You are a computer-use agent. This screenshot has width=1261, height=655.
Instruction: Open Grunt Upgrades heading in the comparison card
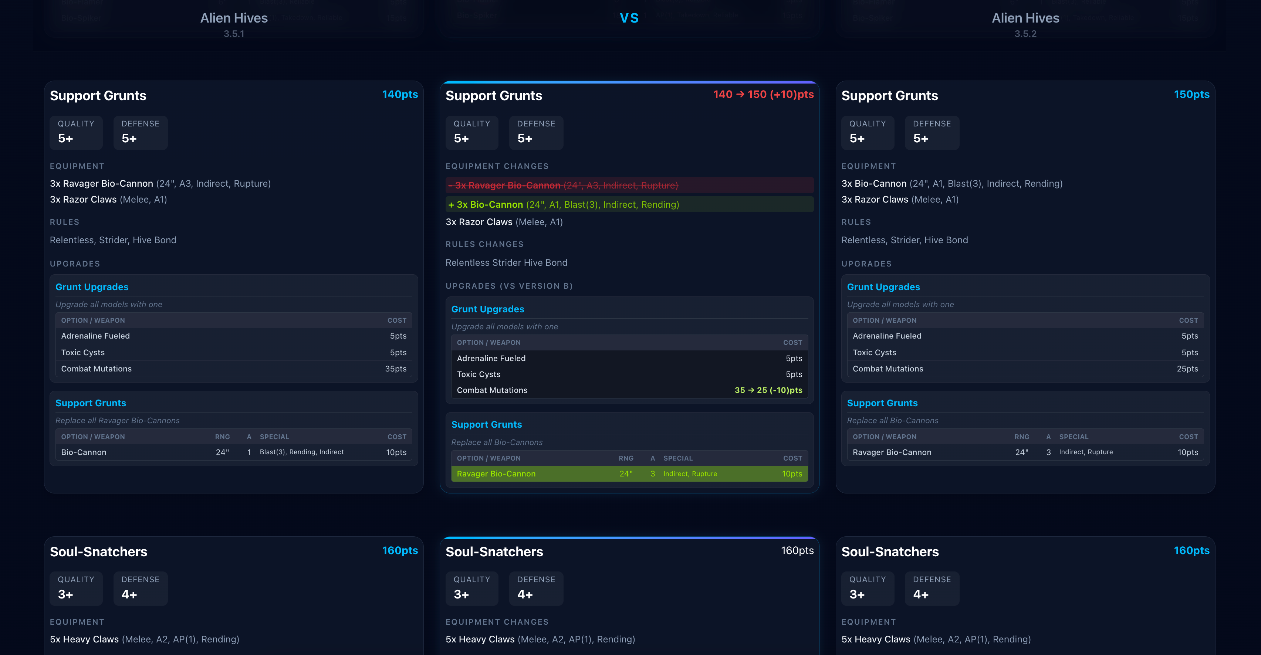coord(487,309)
